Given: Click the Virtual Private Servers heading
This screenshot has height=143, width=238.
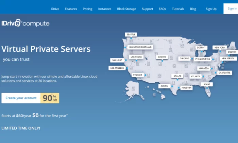Looking at the screenshot, I should pyautogui.click(x=46, y=49).
